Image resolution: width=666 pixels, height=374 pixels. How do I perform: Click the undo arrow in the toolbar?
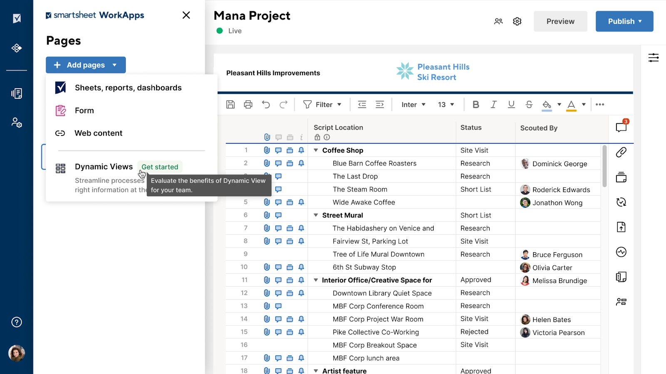(266, 104)
